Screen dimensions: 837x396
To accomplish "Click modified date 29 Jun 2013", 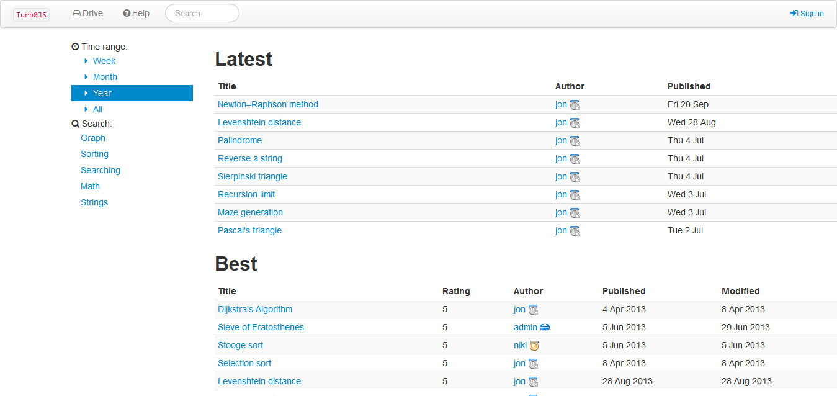I will [746, 327].
